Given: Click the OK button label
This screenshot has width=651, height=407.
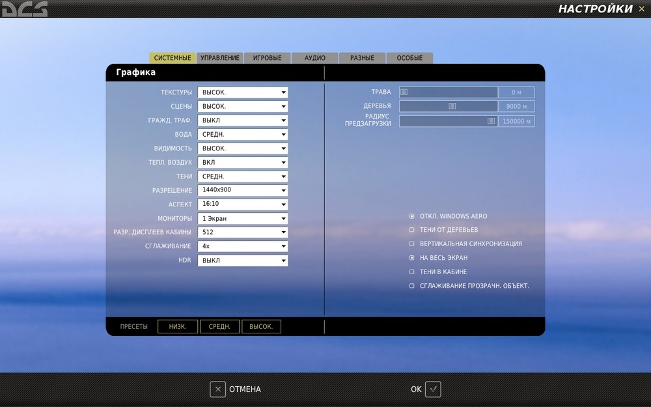Looking at the screenshot, I should 416,389.
